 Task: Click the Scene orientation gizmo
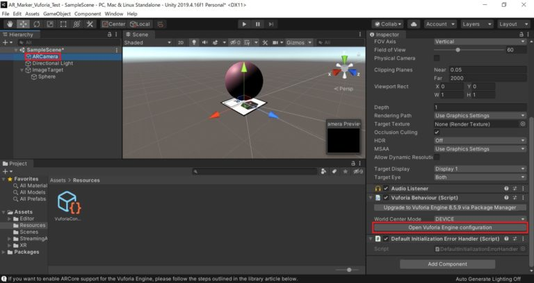345,67
